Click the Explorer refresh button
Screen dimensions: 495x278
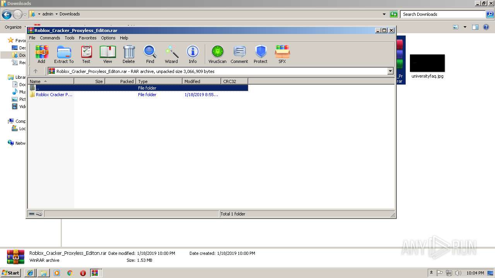click(394, 14)
